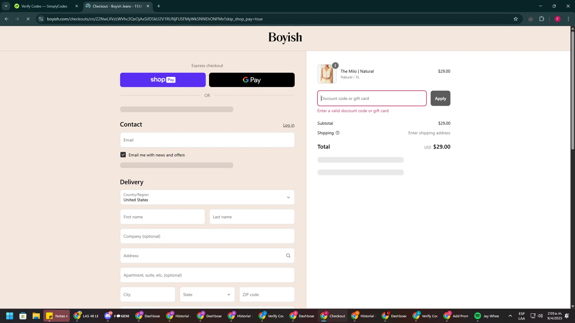Open Microsoft Store from the taskbar
575x323 pixels.
pos(23,316)
